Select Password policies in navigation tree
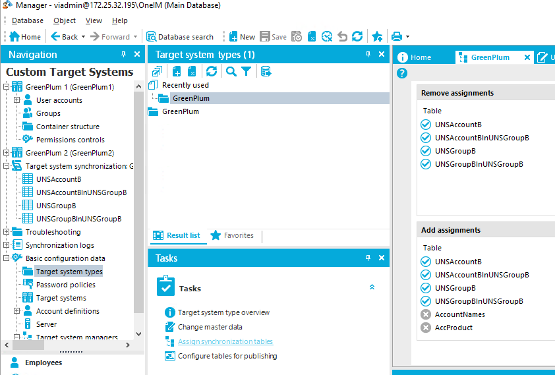This screenshot has width=555, height=375. click(66, 285)
